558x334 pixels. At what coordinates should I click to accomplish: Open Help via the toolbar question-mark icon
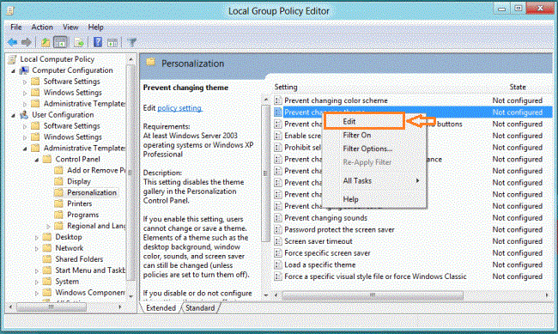click(98, 42)
